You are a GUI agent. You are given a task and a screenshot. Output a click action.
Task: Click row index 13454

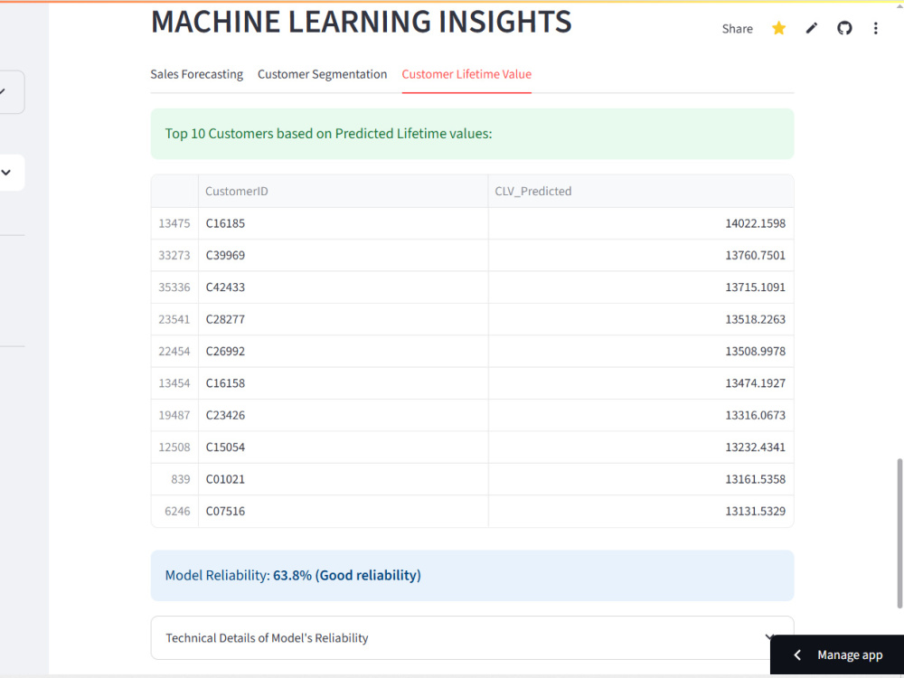coord(174,383)
